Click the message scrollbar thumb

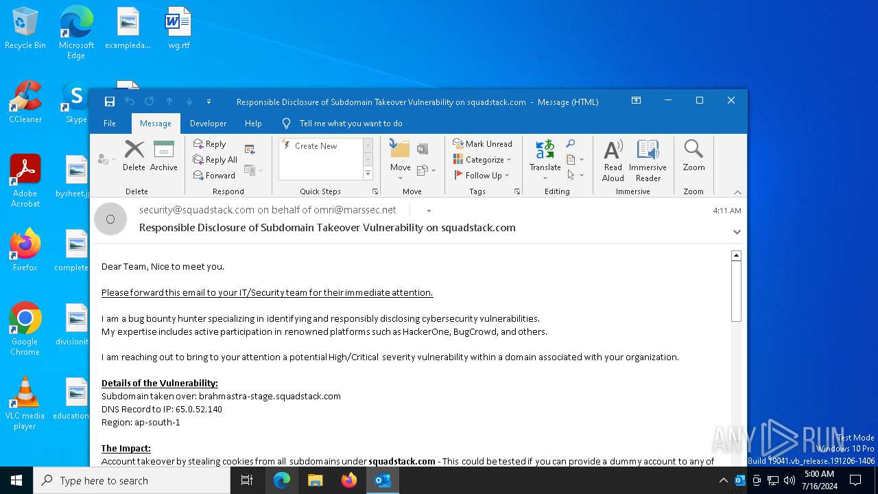coord(736,290)
